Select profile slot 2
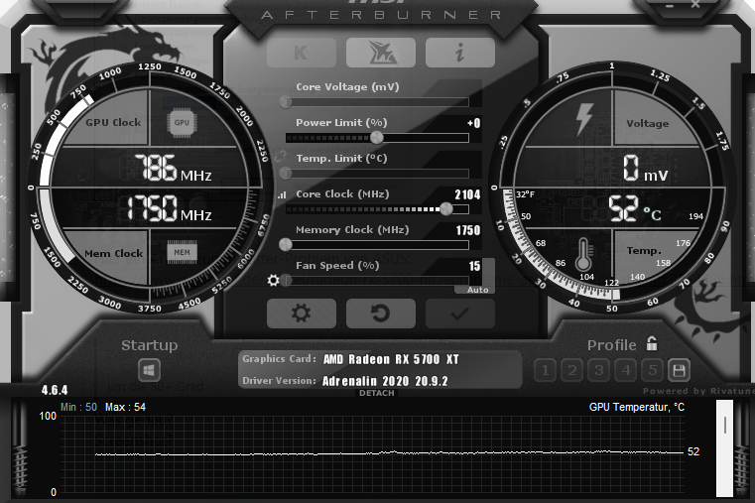The image size is (755, 503). pos(572,370)
